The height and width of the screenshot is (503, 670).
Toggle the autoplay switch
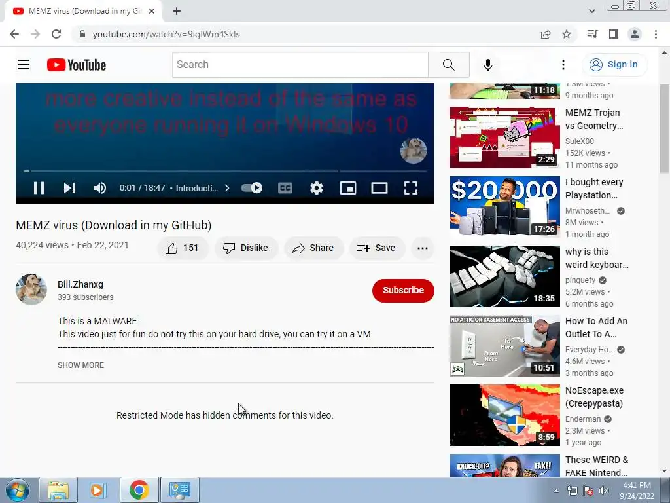coord(252,188)
